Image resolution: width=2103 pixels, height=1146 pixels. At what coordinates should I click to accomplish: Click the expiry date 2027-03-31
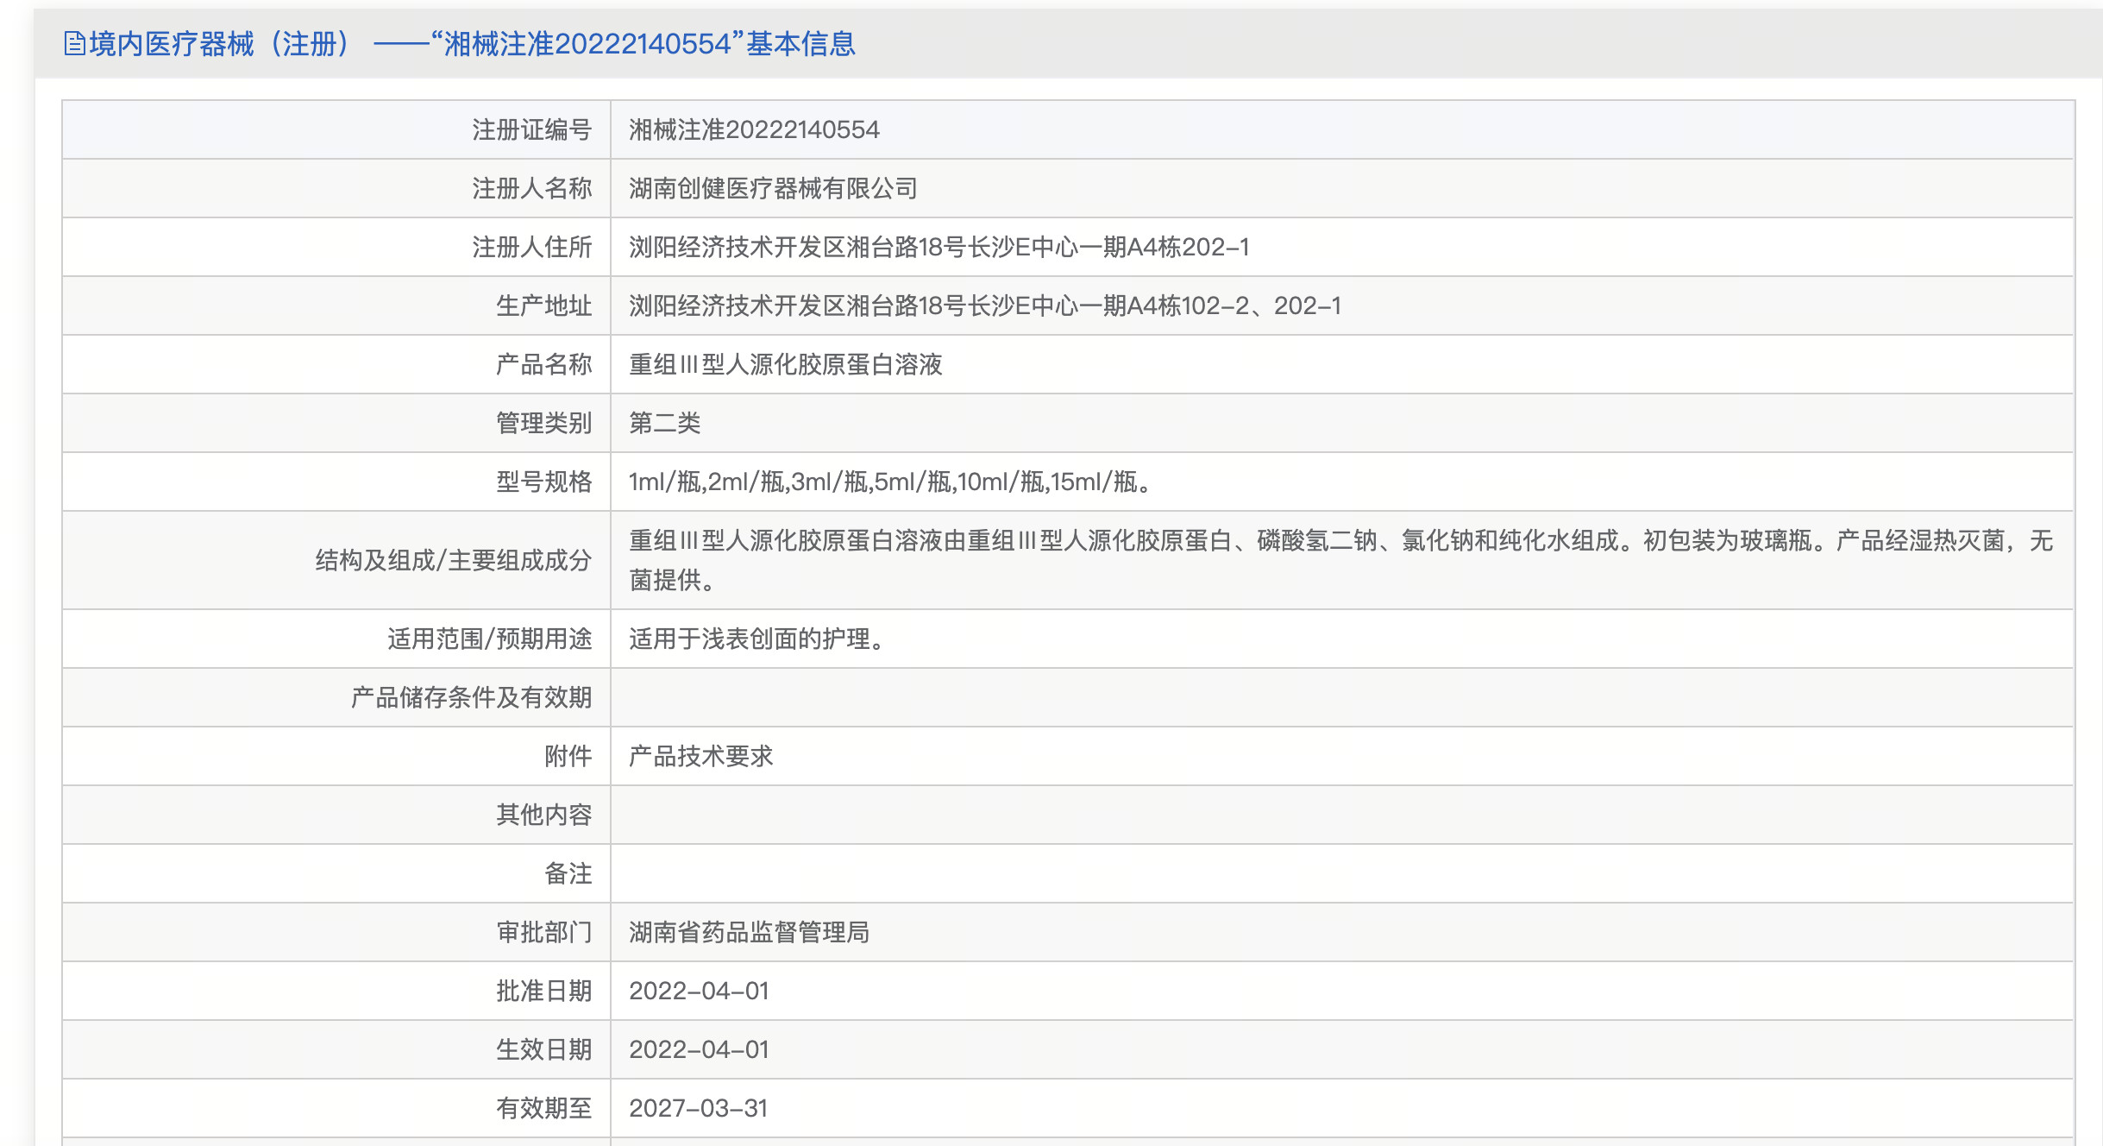click(x=699, y=1108)
